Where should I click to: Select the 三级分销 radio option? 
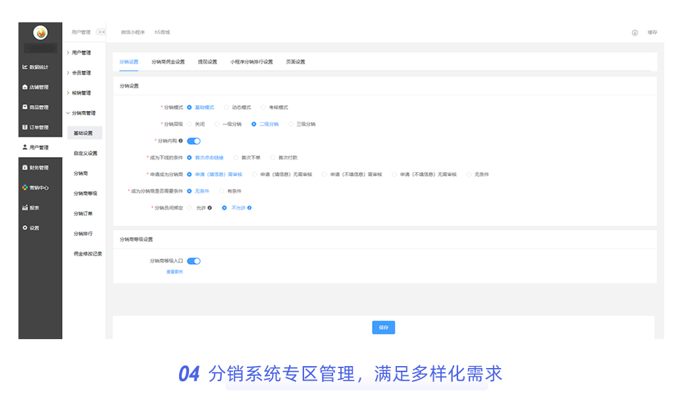[x=291, y=124]
